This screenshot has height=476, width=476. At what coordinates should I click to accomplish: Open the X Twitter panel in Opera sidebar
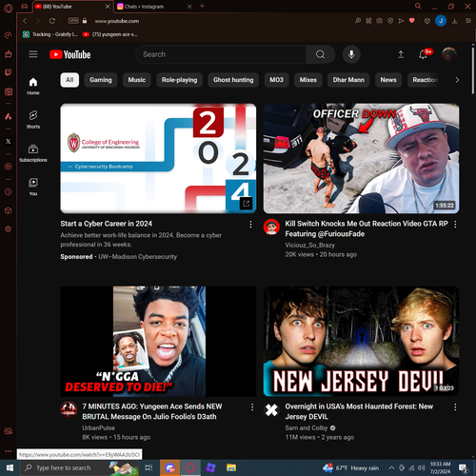9,142
